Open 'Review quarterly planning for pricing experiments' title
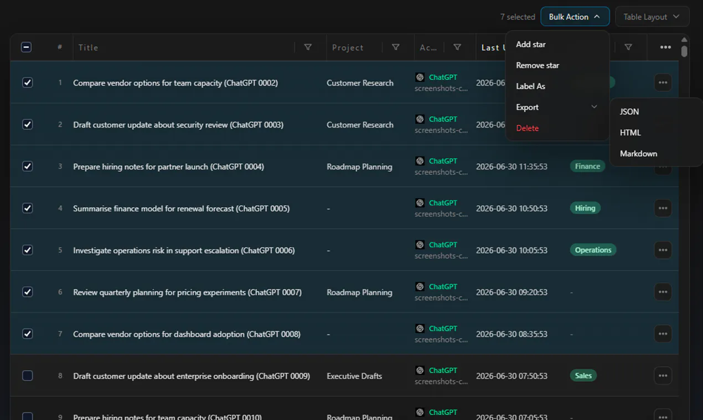Screen dimensions: 703x420 coord(187,292)
